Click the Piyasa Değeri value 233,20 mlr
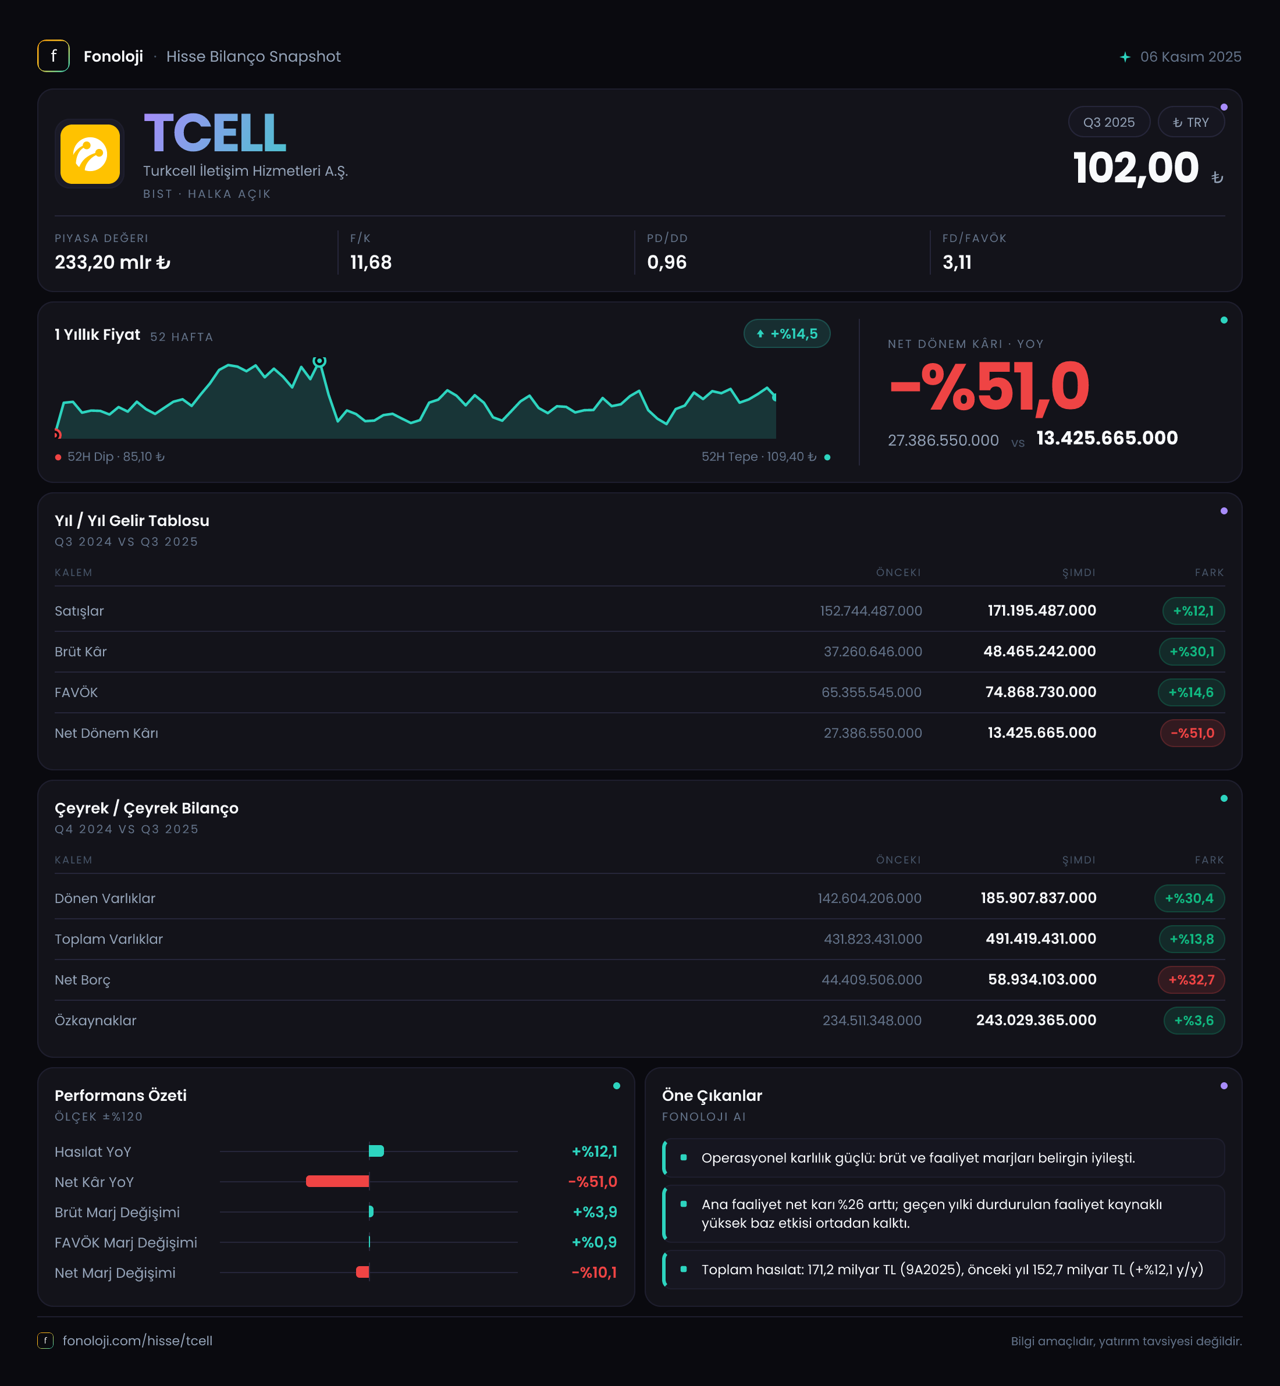The image size is (1280, 1386). click(112, 262)
